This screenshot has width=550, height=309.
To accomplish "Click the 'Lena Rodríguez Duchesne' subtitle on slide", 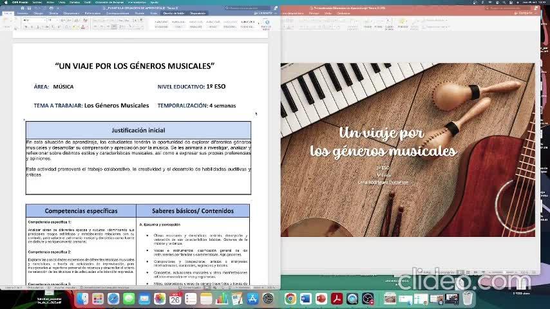I will pyautogui.click(x=383, y=182).
